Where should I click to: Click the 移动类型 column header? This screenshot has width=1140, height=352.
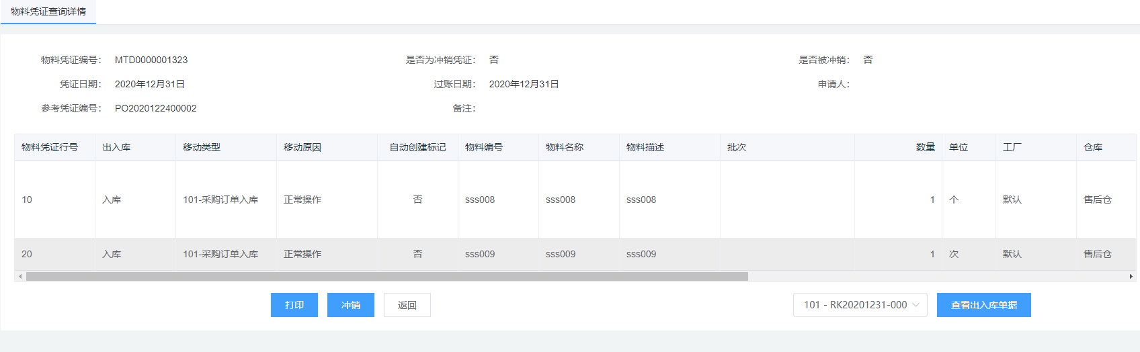202,147
